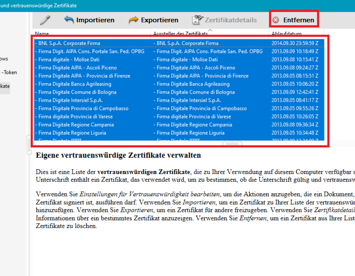Click the Exportieren arrow icon
Image resolution: width=355 pixels, height=276 pixels.
pyautogui.click(x=133, y=20)
